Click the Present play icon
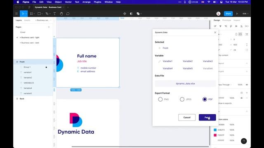The height and width of the screenshot is (148, 264). pyautogui.click(x=237, y=14)
